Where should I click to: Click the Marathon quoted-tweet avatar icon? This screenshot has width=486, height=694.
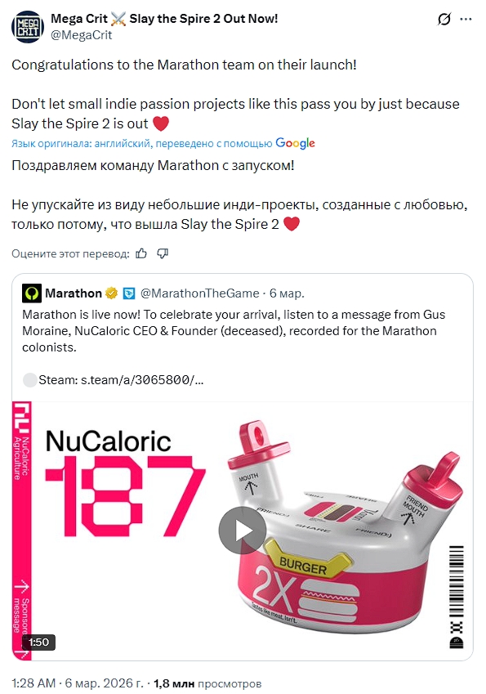[32, 293]
